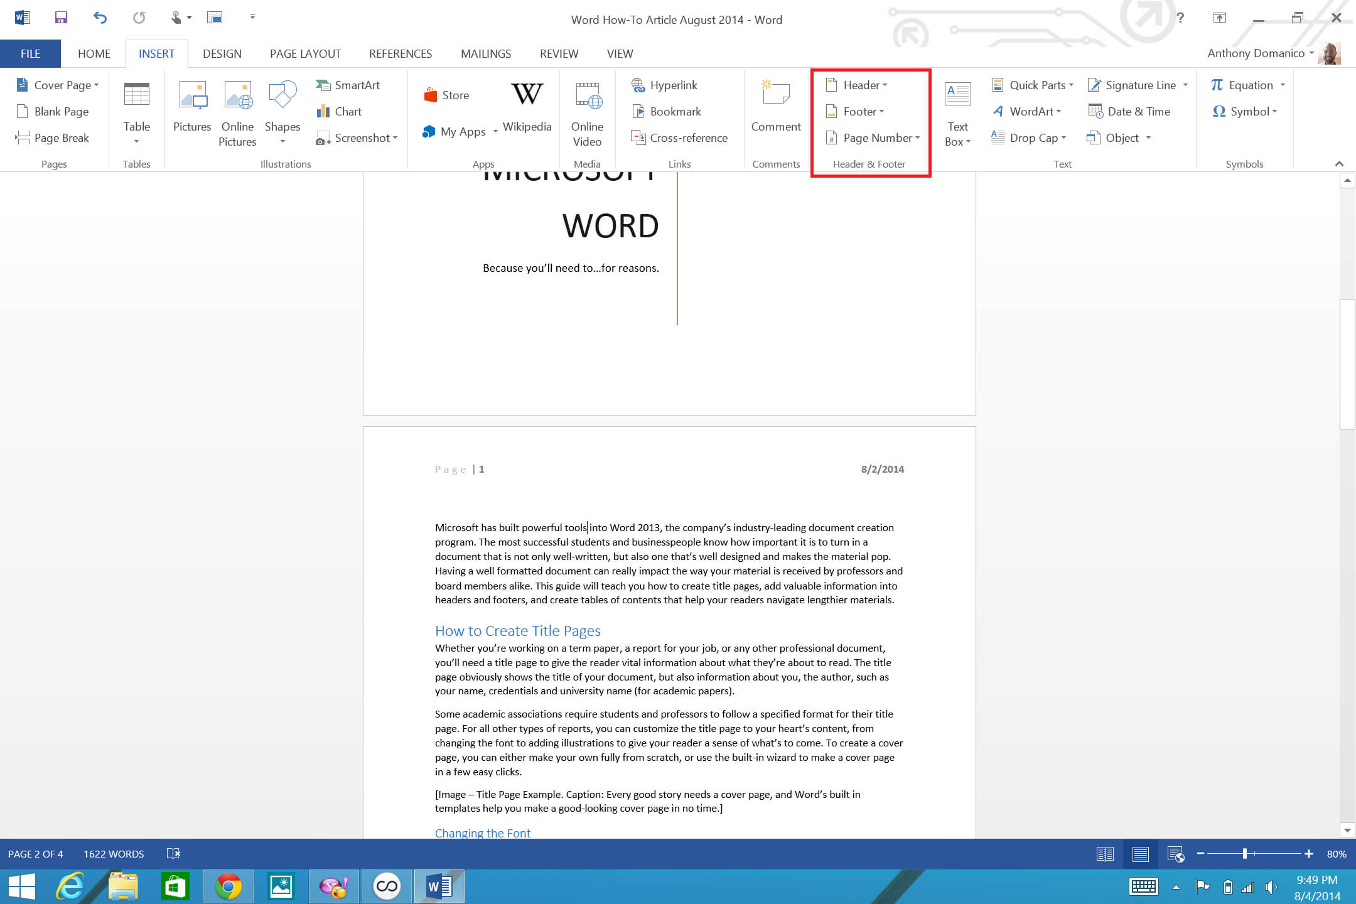Toggle the Print Layout view icon
1356x904 pixels.
[1140, 854]
